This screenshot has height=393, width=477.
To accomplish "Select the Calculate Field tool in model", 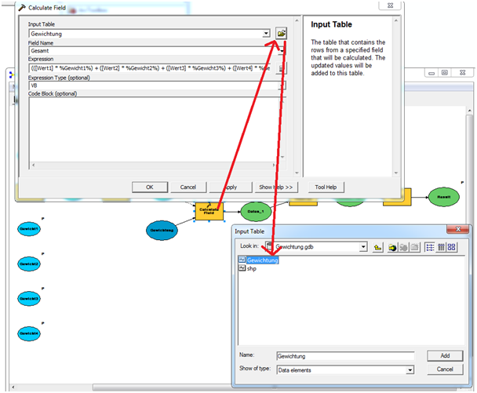I will coord(209,211).
